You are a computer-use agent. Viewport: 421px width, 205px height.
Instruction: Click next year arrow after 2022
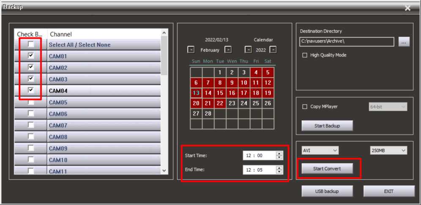pos(273,50)
